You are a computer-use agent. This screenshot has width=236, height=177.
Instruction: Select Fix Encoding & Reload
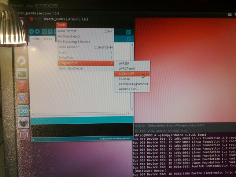click(x=85, y=42)
